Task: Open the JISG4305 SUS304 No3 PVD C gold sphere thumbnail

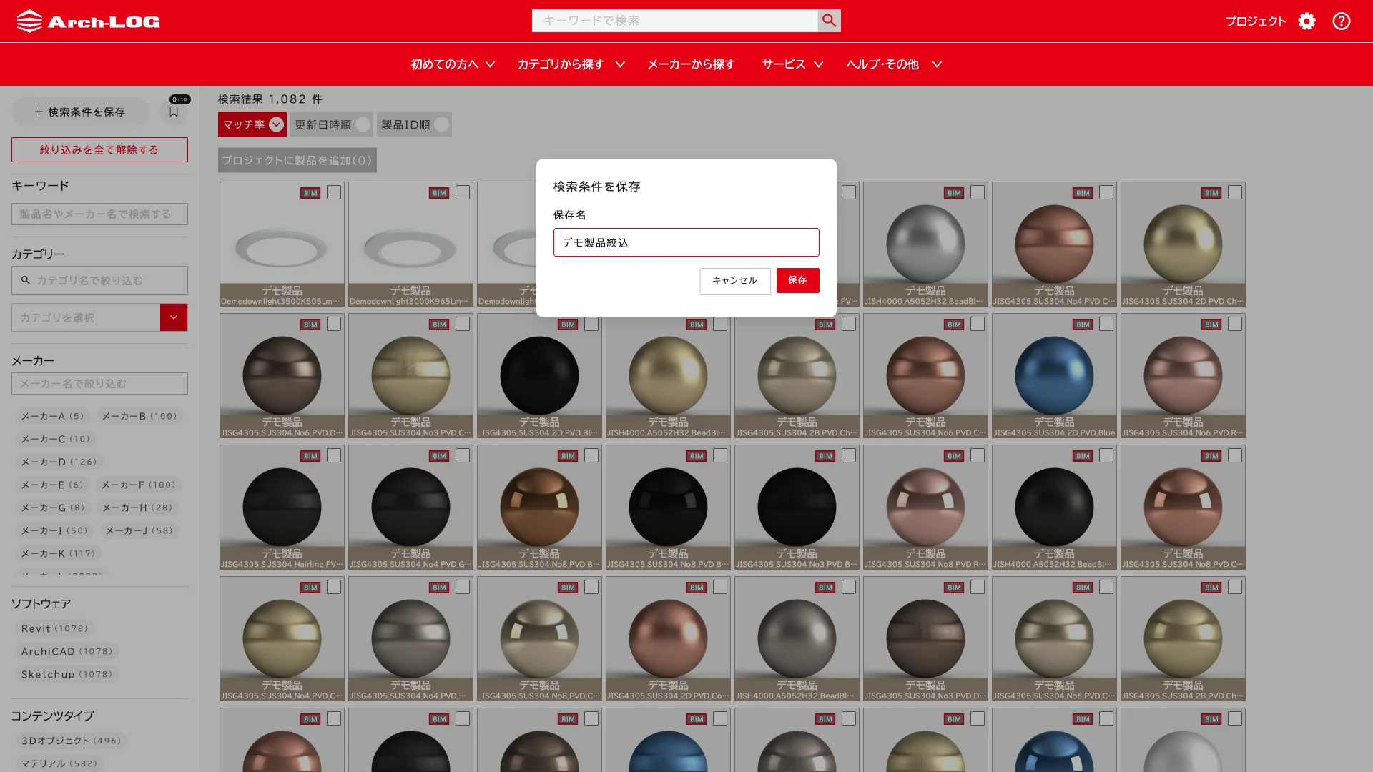Action: coord(410,376)
